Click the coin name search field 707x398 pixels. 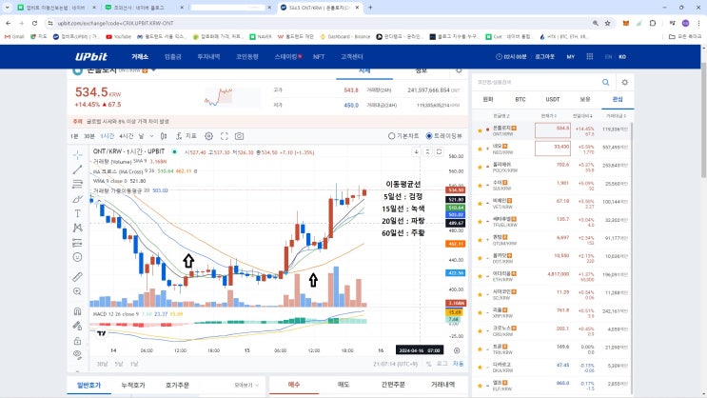537,82
